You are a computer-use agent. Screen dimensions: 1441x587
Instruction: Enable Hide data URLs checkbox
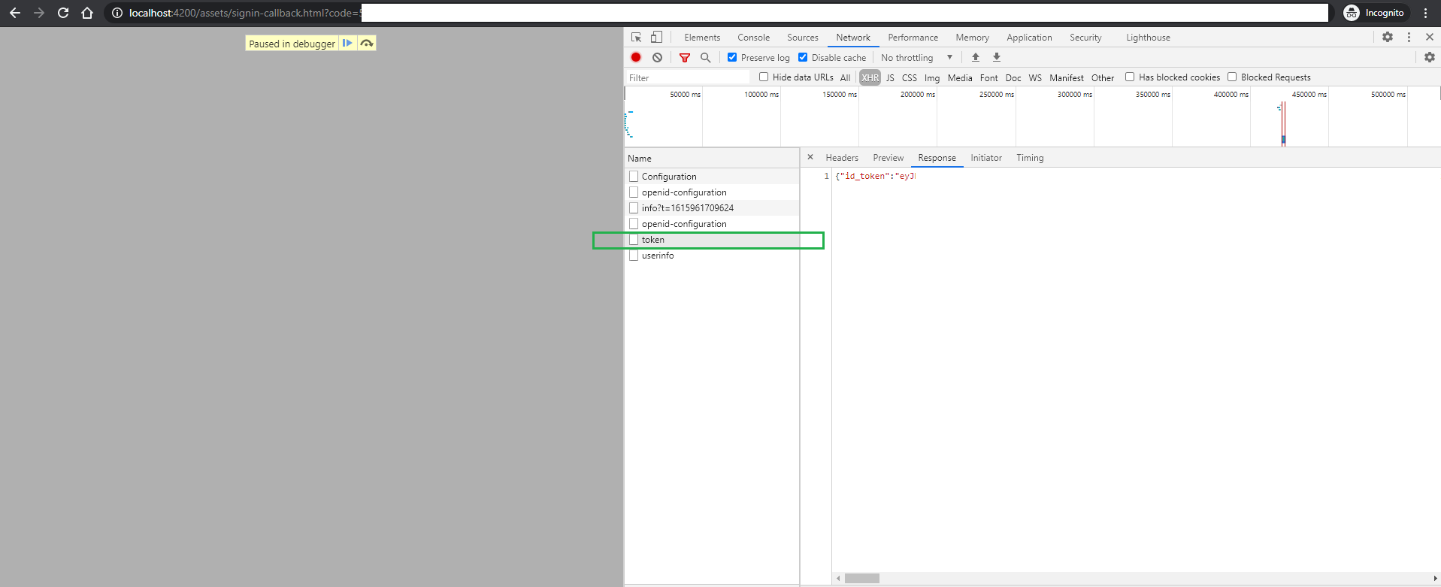tap(764, 77)
